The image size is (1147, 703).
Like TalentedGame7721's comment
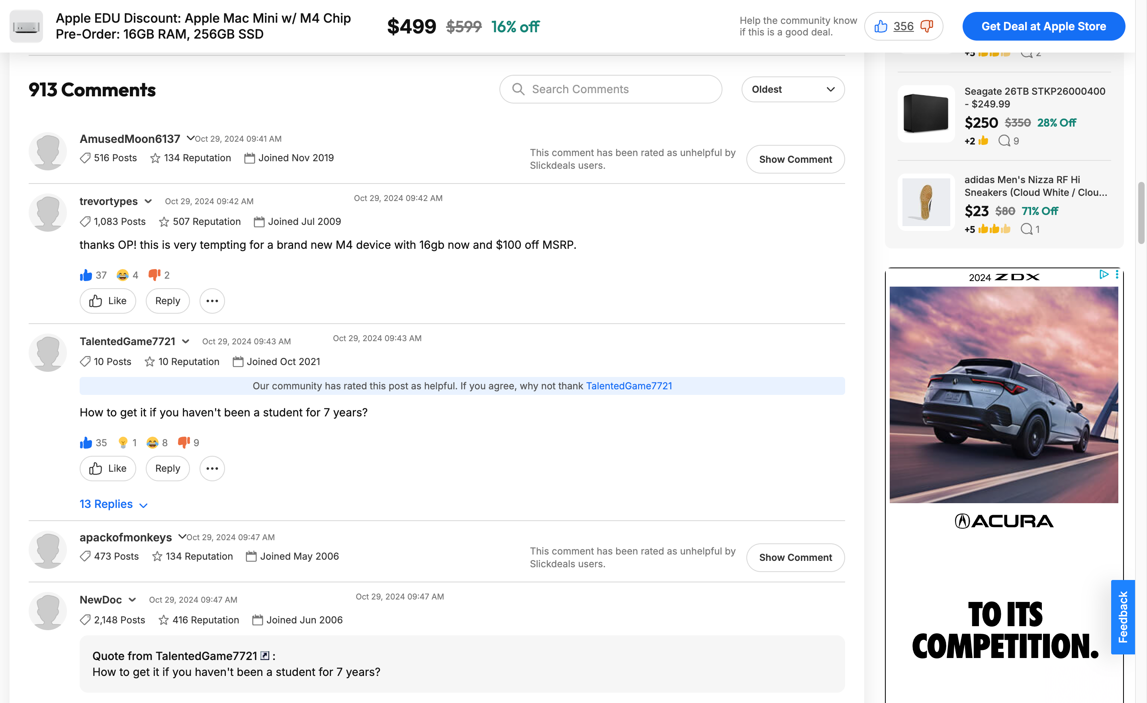[x=108, y=469]
